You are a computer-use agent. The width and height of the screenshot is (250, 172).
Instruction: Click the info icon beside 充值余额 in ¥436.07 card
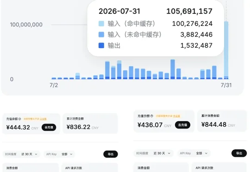pos(152,116)
